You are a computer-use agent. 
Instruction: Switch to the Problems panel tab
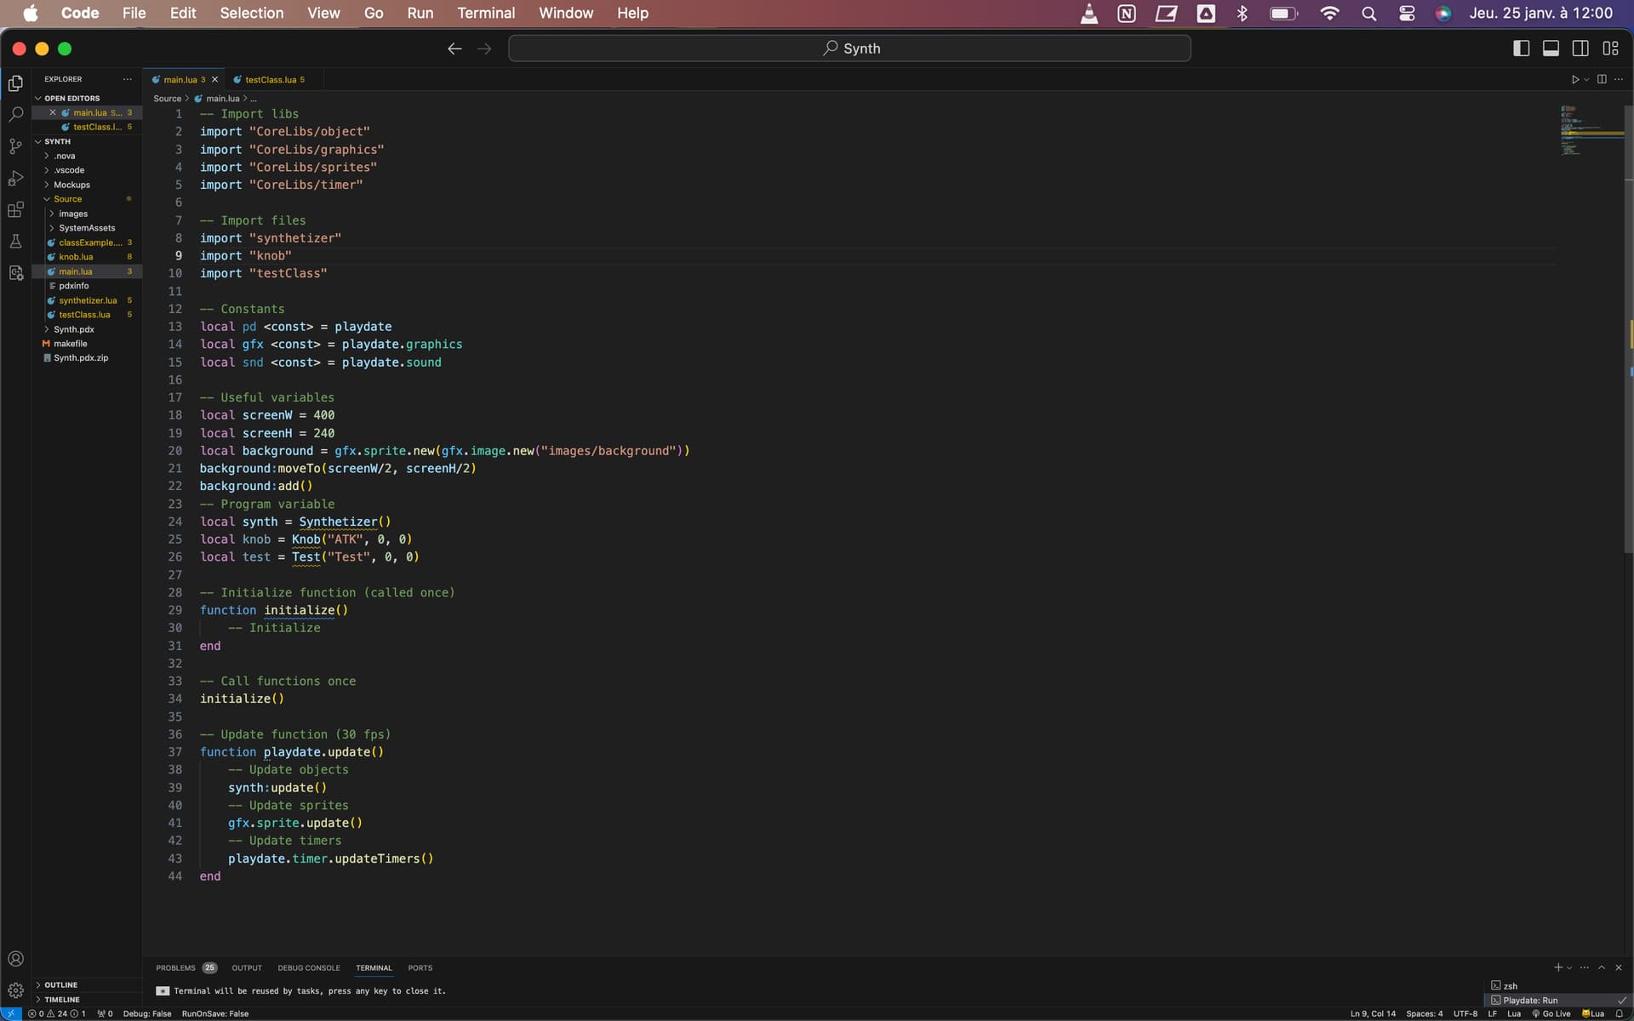tap(177, 967)
